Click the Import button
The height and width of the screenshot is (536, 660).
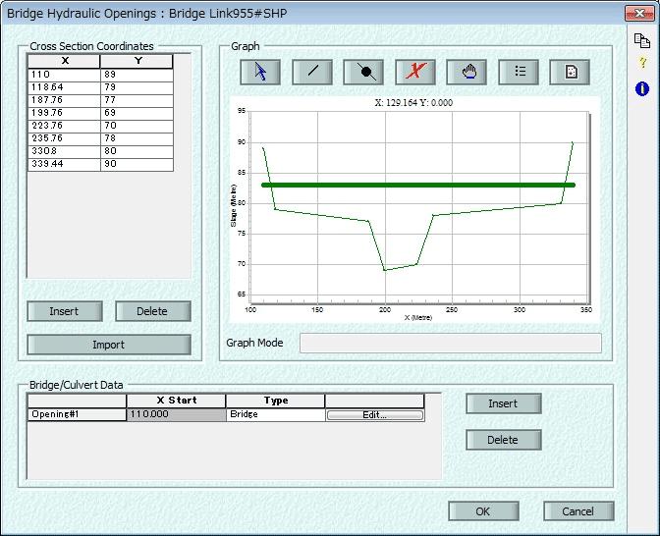tap(109, 345)
